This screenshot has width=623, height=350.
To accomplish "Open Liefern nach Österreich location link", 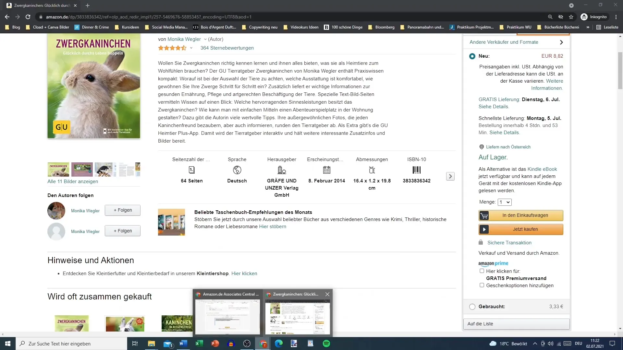I will (508, 147).
